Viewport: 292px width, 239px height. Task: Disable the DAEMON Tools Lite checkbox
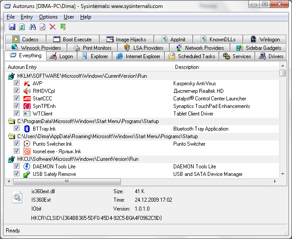[16, 166]
